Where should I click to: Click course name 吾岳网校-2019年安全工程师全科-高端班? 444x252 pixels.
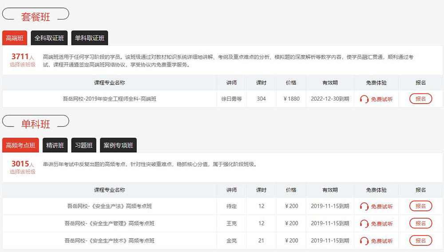click(110, 98)
